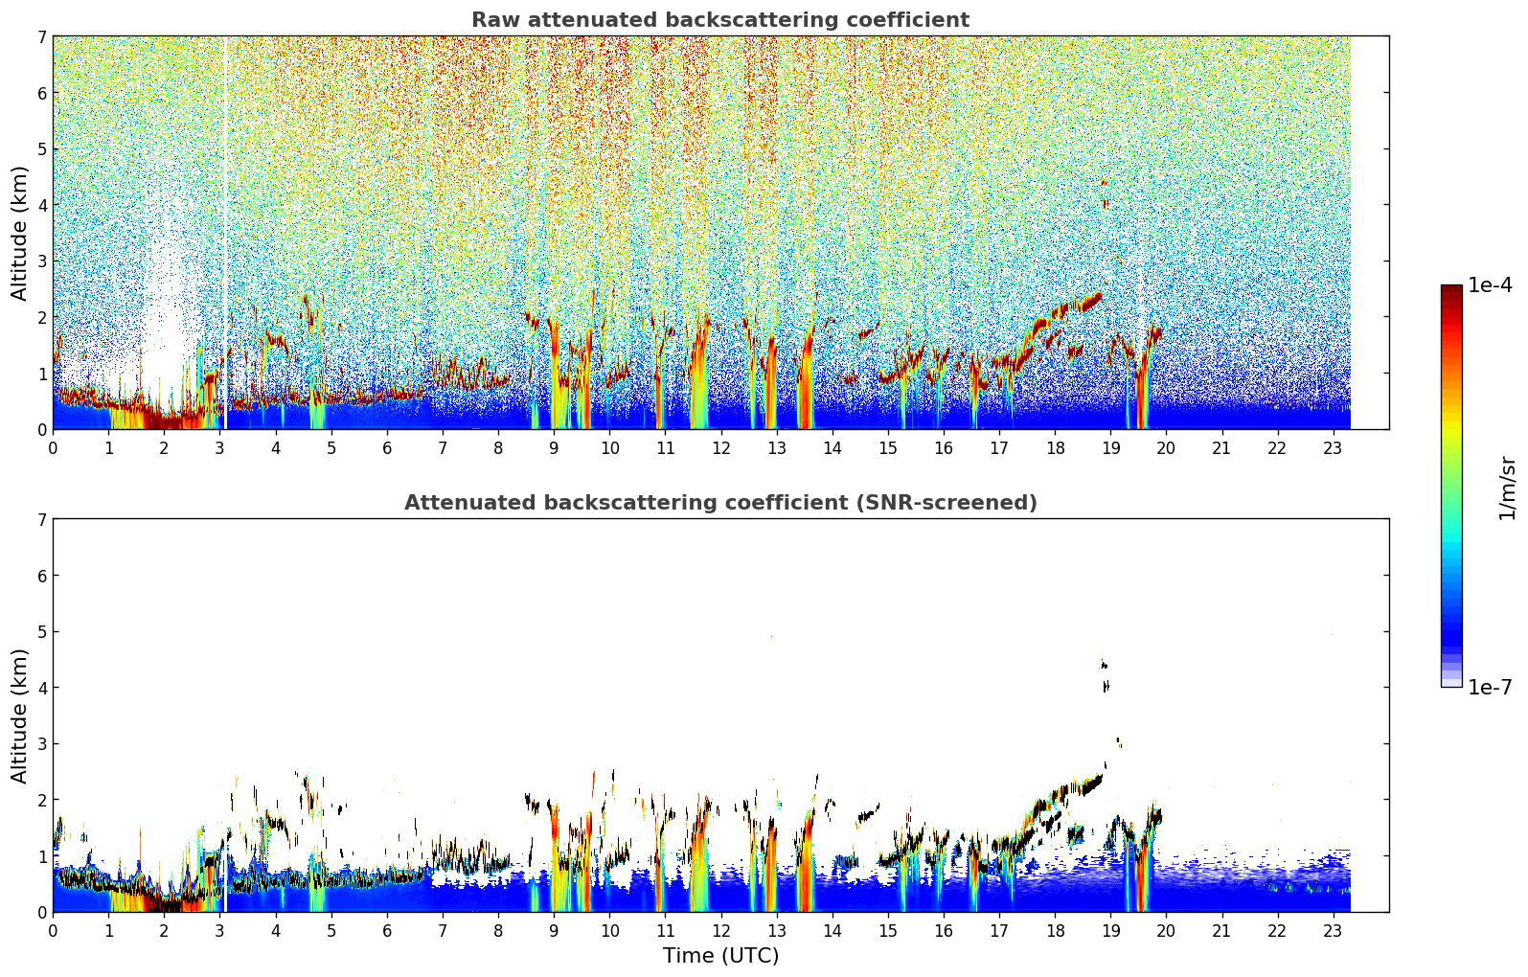Image resolution: width=1528 pixels, height=977 pixels.
Task: Click the top plot's "Altitude (km)" label
Action: 20,233
